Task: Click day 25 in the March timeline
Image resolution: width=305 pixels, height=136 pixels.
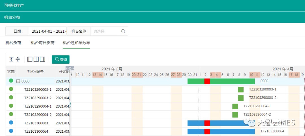Action: point(162,75)
